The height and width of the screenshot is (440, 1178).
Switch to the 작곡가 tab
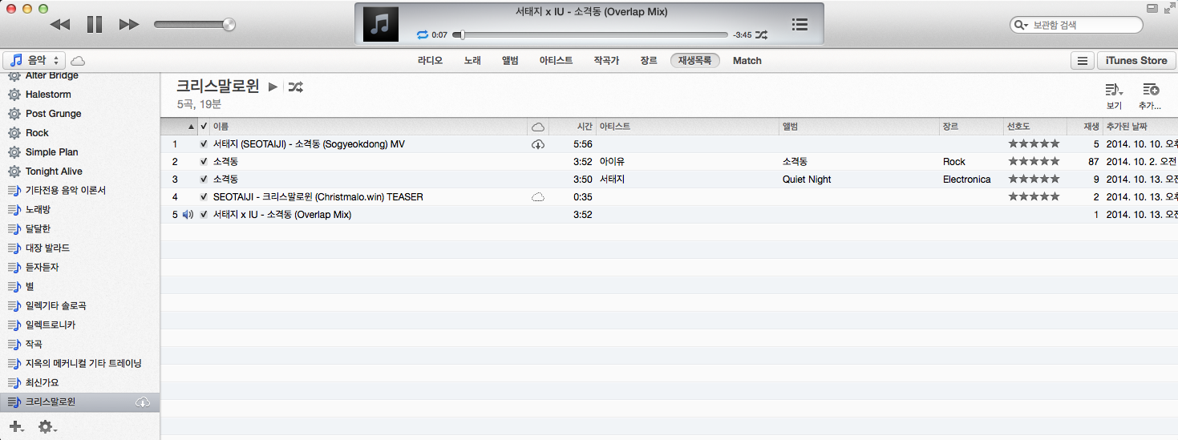[x=606, y=60]
